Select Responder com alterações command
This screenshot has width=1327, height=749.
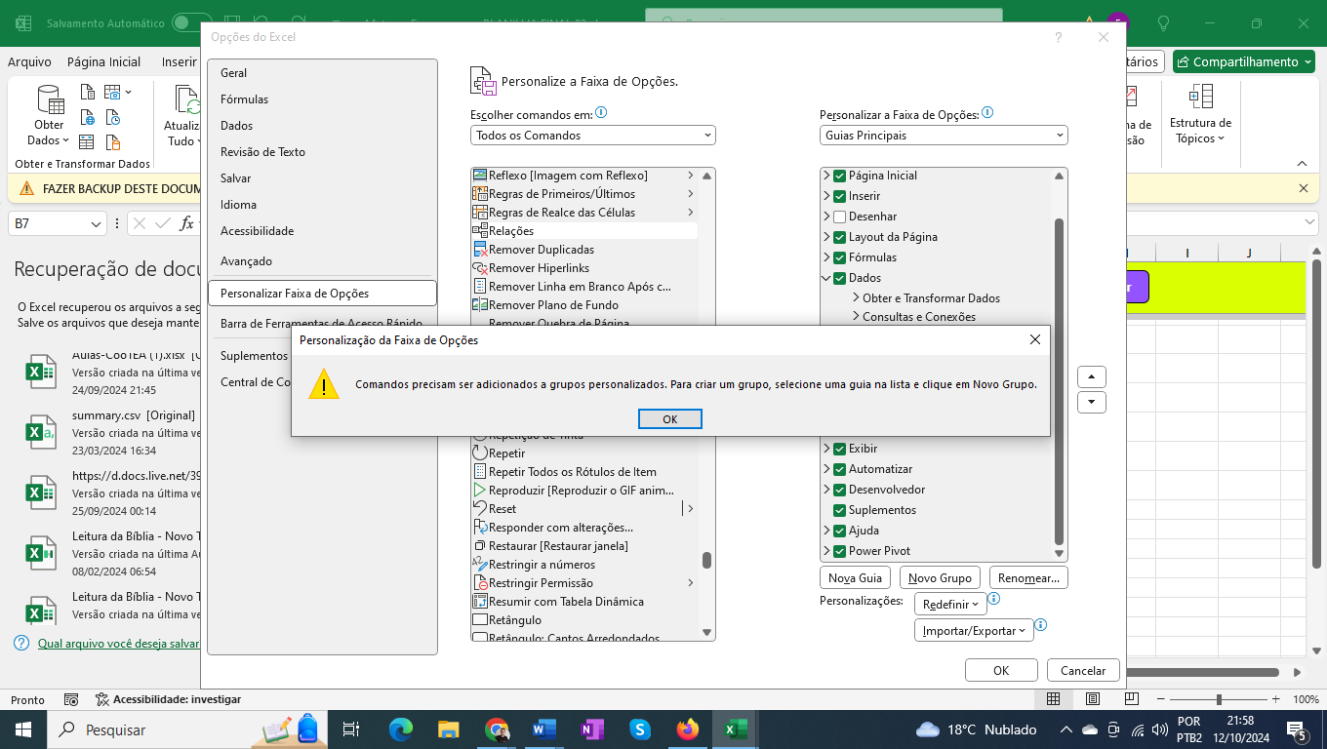tap(584, 528)
